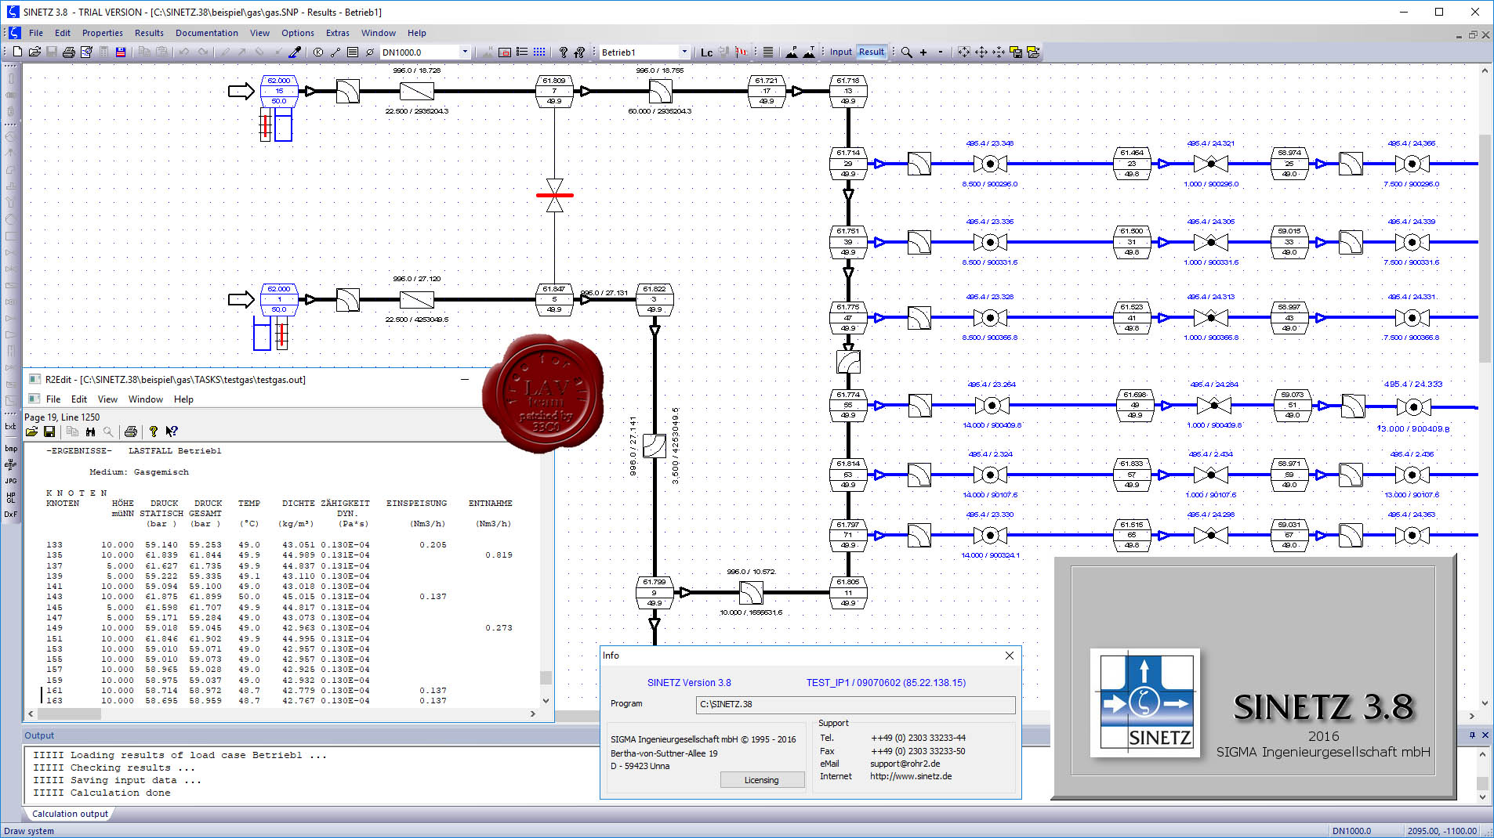The height and width of the screenshot is (838, 1494).
Task: Open the File menu in SINETZ
Action: tap(36, 33)
